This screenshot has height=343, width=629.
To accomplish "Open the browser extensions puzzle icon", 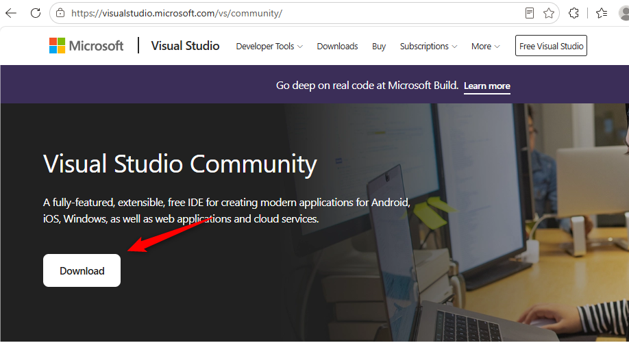I will tap(573, 13).
